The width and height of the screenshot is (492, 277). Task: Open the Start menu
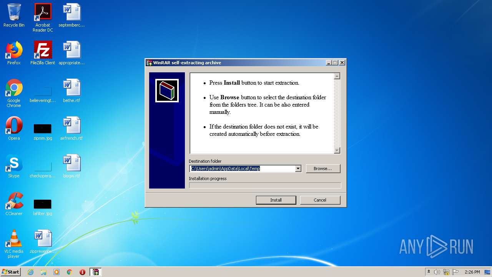[10, 272]
